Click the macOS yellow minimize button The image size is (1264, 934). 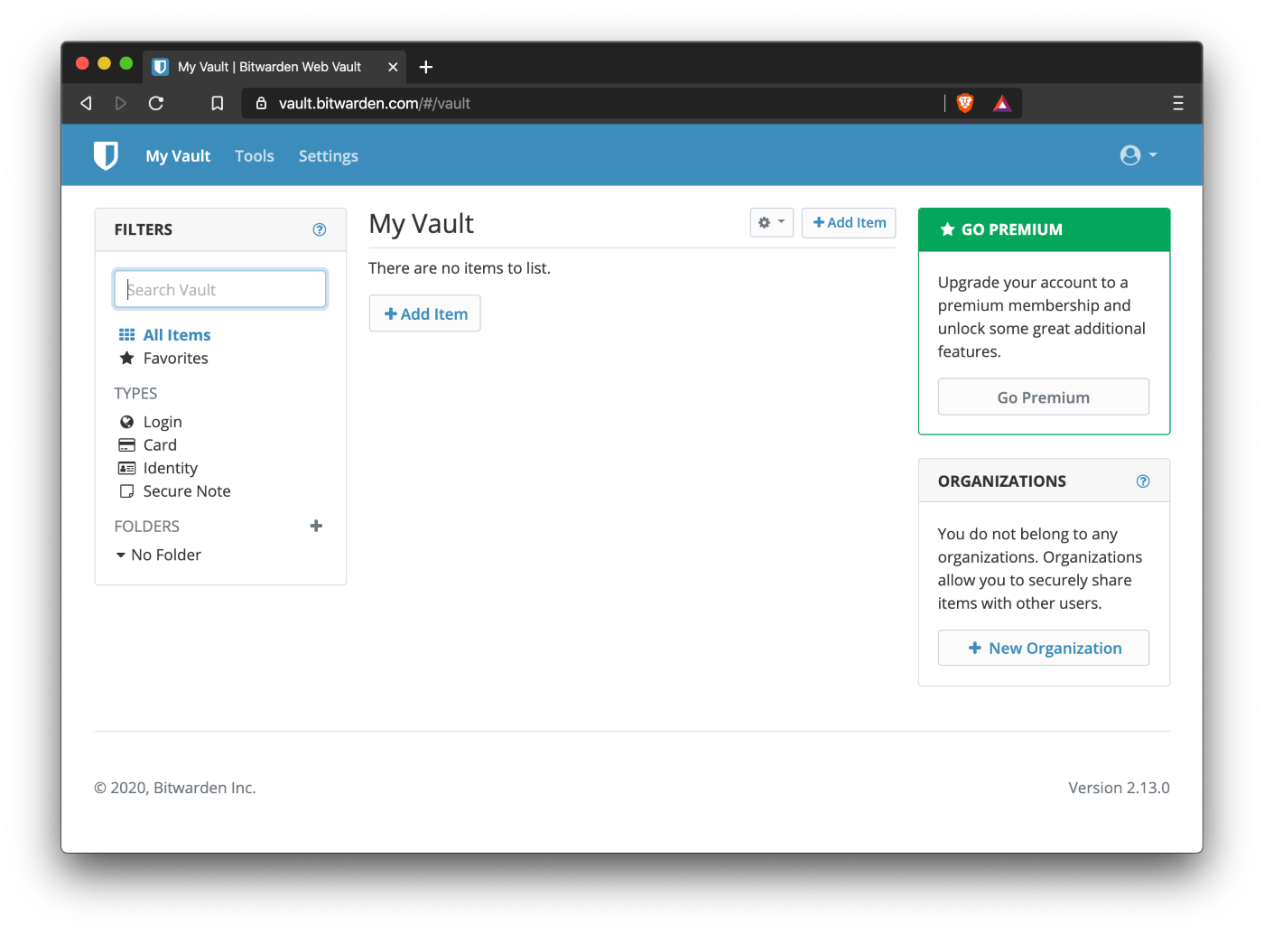104,63
